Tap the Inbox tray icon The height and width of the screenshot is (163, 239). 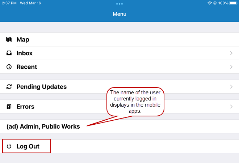coord(9,53)
